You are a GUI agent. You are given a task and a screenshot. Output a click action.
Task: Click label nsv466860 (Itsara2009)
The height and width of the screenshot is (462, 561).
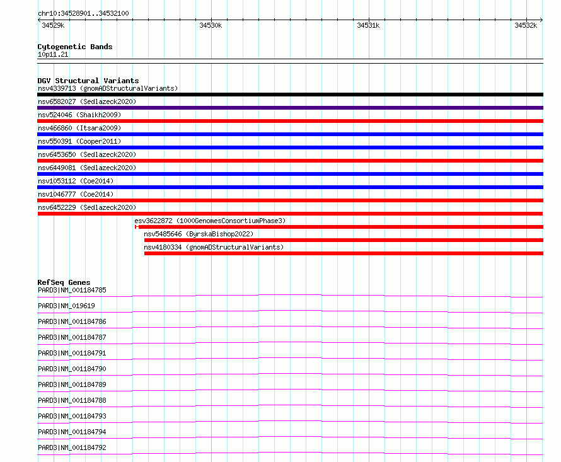79,128
